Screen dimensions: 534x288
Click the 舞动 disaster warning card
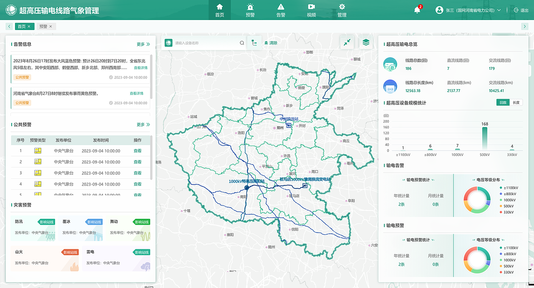pyautogui.click(x=128, y=228)
